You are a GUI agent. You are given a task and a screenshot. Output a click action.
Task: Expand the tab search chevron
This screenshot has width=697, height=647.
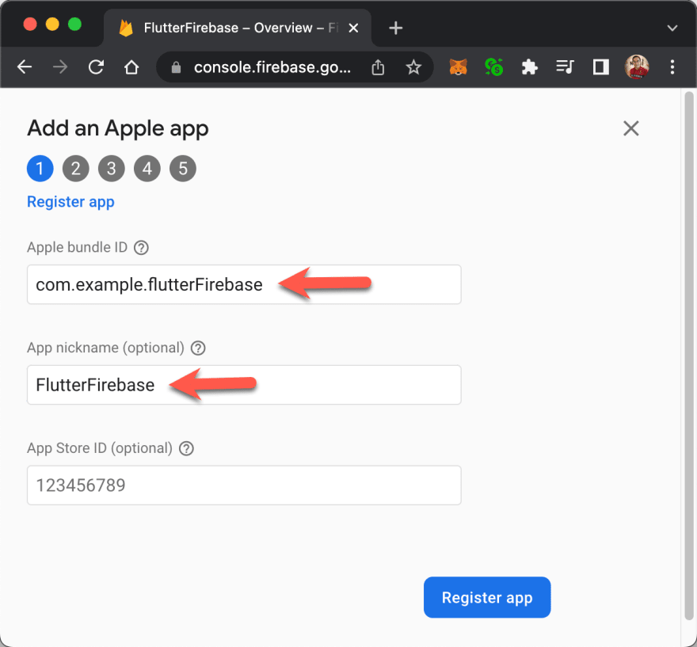(x=672, y=28)
